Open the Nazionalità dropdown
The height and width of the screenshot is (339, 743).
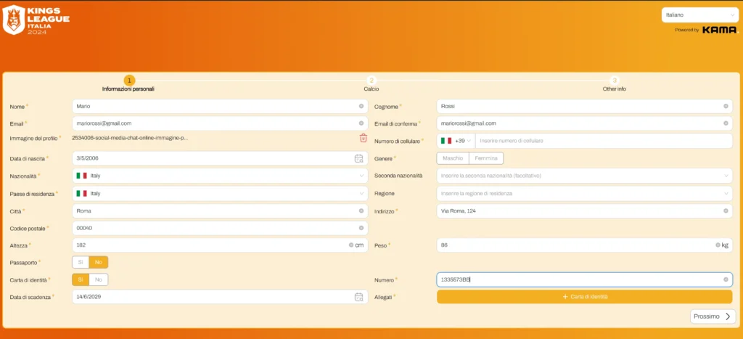(x=220, y=176)
